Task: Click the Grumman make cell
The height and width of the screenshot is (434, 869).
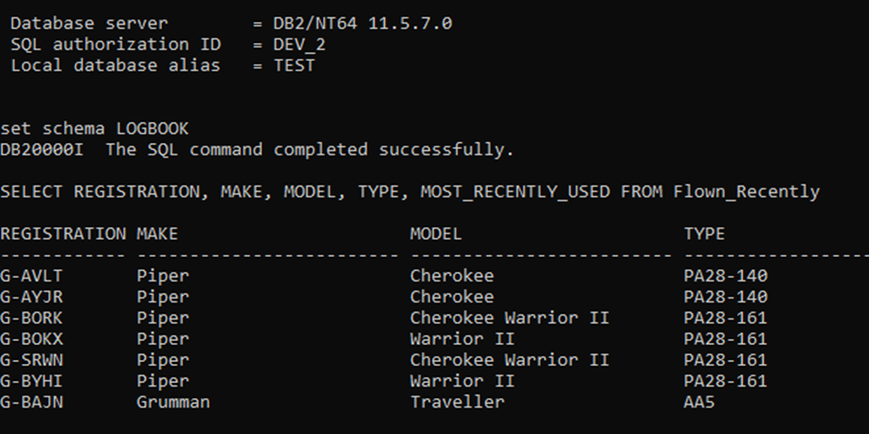Action: pos(172,402)
